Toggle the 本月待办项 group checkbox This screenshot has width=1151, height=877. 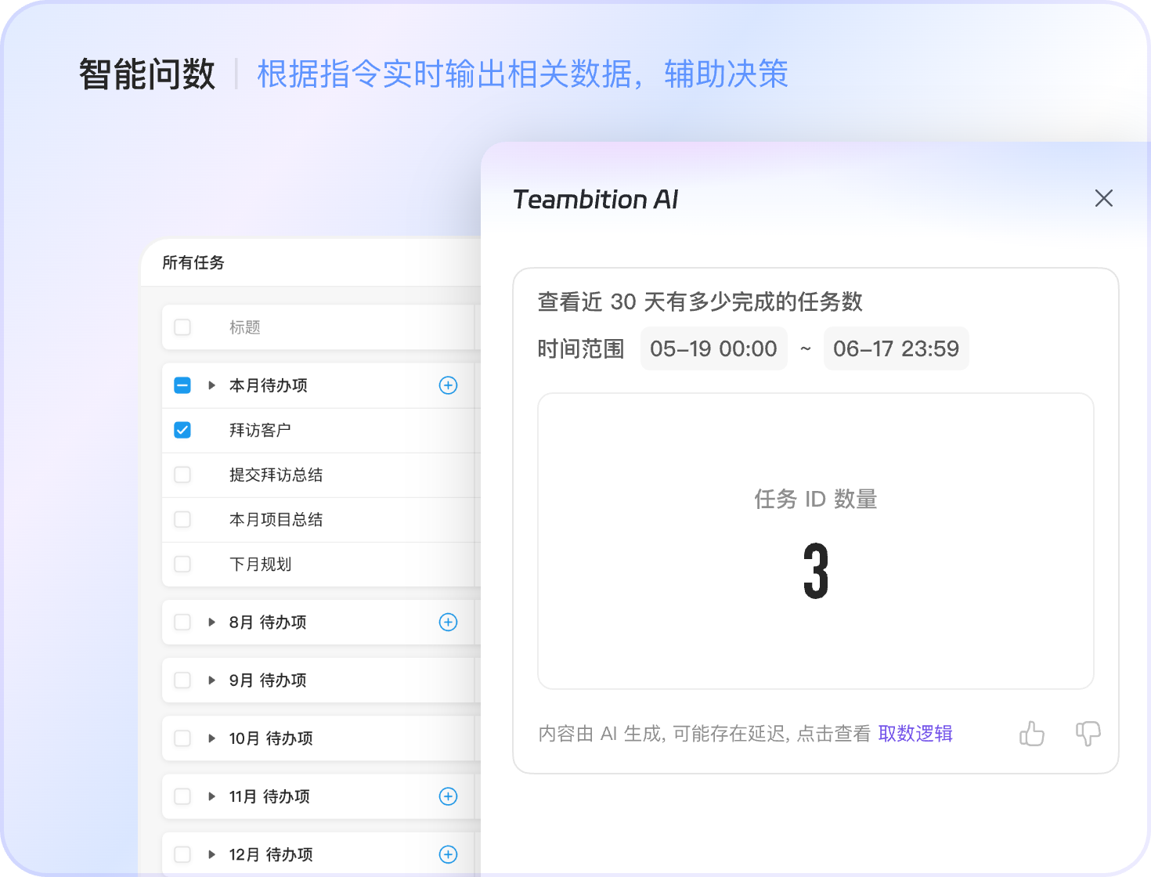point(182,385)
